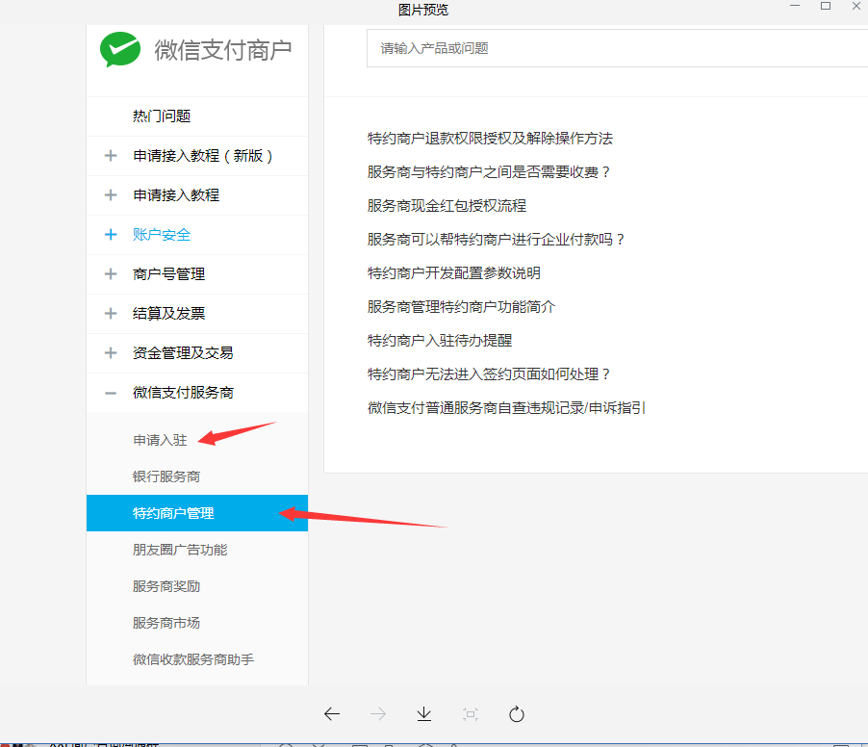Collapse 微信支付服务商 minus icon
This screenshot has height=747, width=868.
coord(111,393)
